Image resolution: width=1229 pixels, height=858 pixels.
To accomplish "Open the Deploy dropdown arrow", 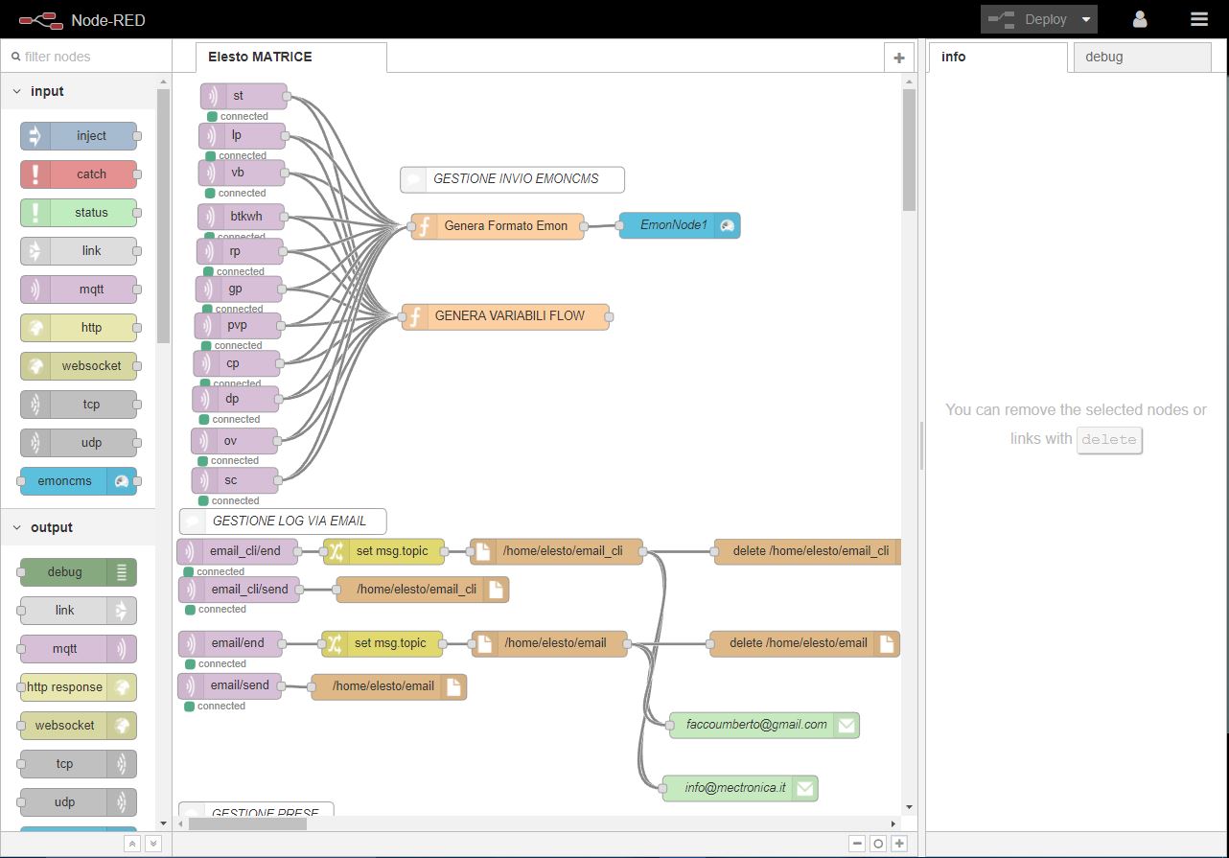I will (x=1086, y=19).
